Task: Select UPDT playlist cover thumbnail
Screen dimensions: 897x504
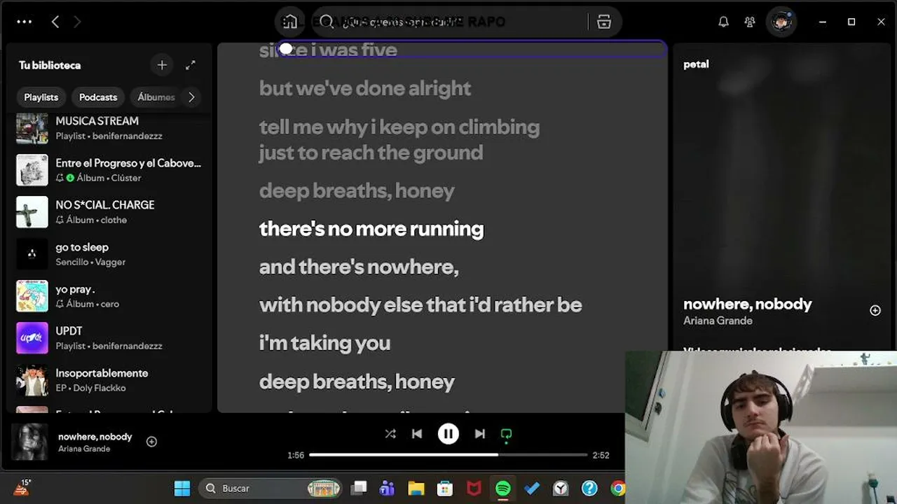Action: (32, 338)
